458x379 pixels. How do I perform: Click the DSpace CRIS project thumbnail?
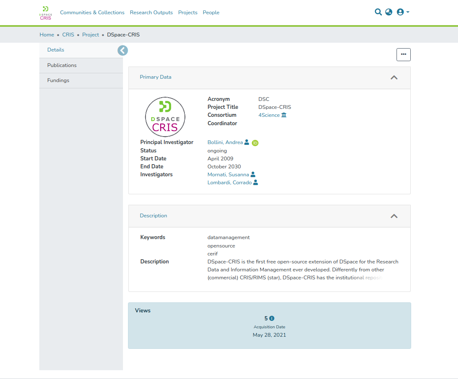165,117
